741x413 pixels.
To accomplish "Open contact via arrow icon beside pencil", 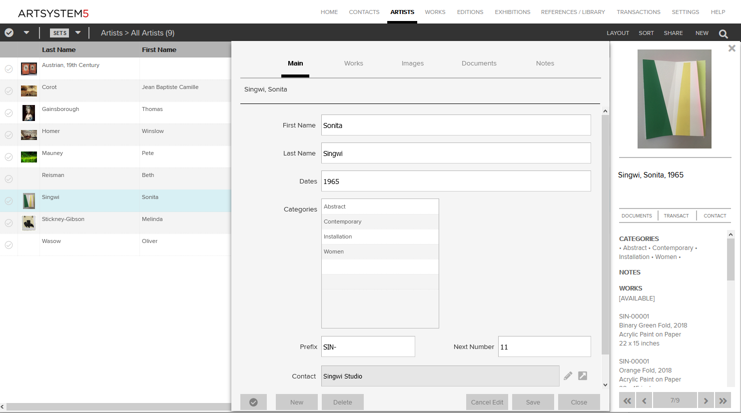I will pyautogui.click(x=583, y=376).
